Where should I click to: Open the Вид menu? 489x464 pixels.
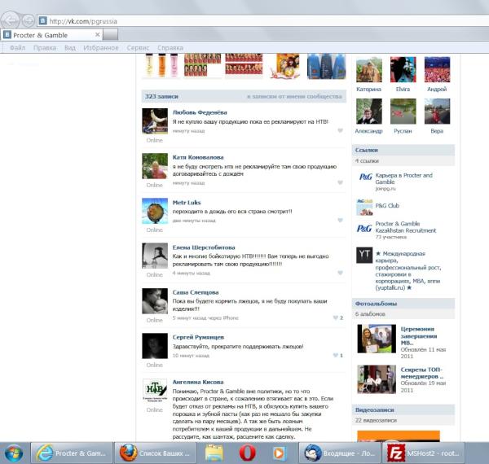tap(70, 48)
